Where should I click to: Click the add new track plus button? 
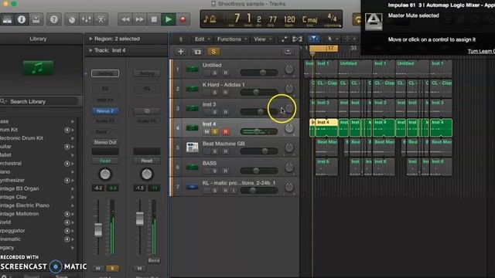[x=180, y=52]
